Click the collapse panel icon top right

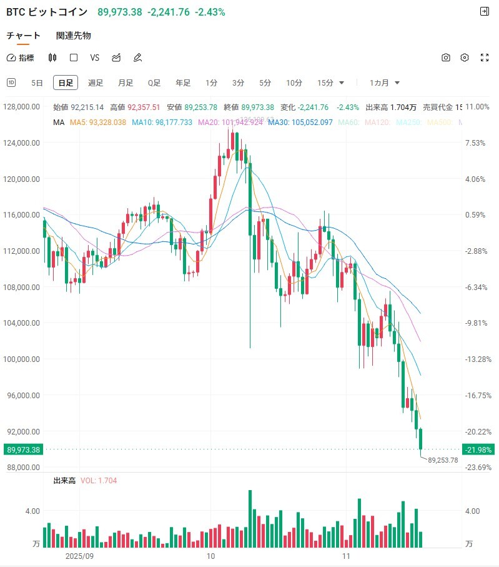(484, 11)
